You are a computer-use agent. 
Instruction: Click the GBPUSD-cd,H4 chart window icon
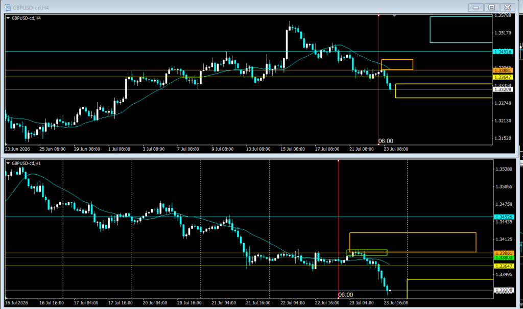tap(8, 7)
